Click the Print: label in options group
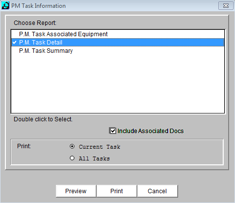The height and width of the screenshot is (203, 235). pos(24,146)
